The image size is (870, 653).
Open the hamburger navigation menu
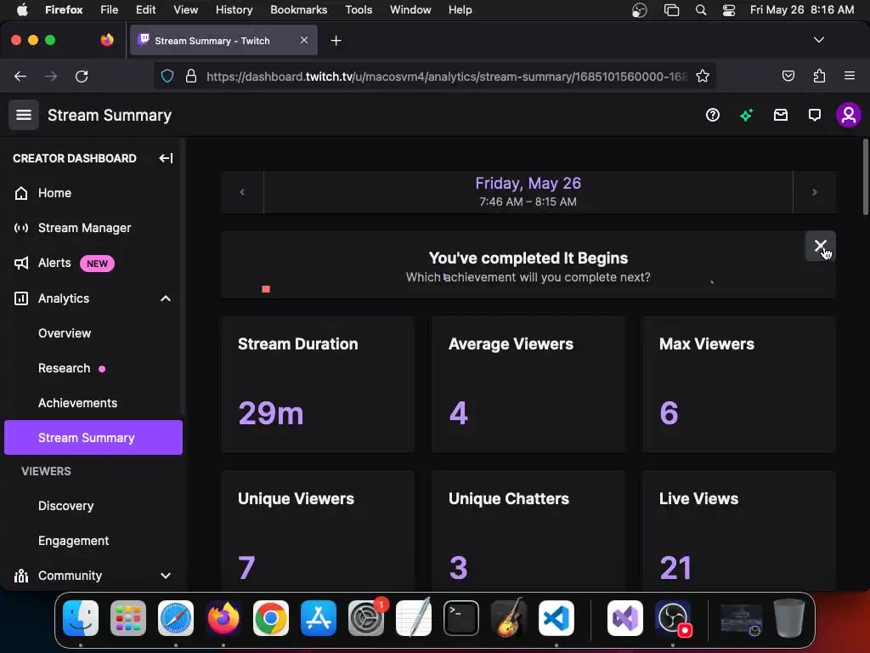pyautogui.click(x=23, y=115)
